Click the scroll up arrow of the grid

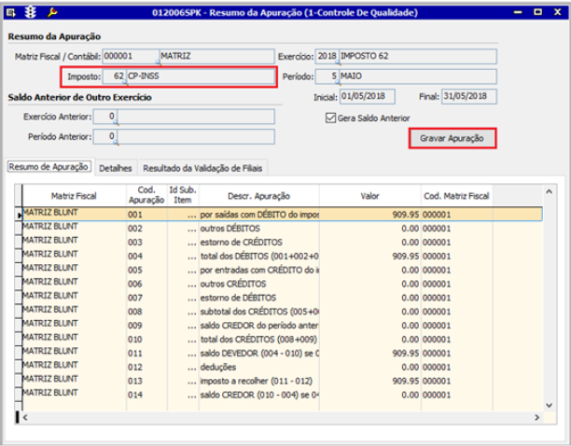pos(550,191)
